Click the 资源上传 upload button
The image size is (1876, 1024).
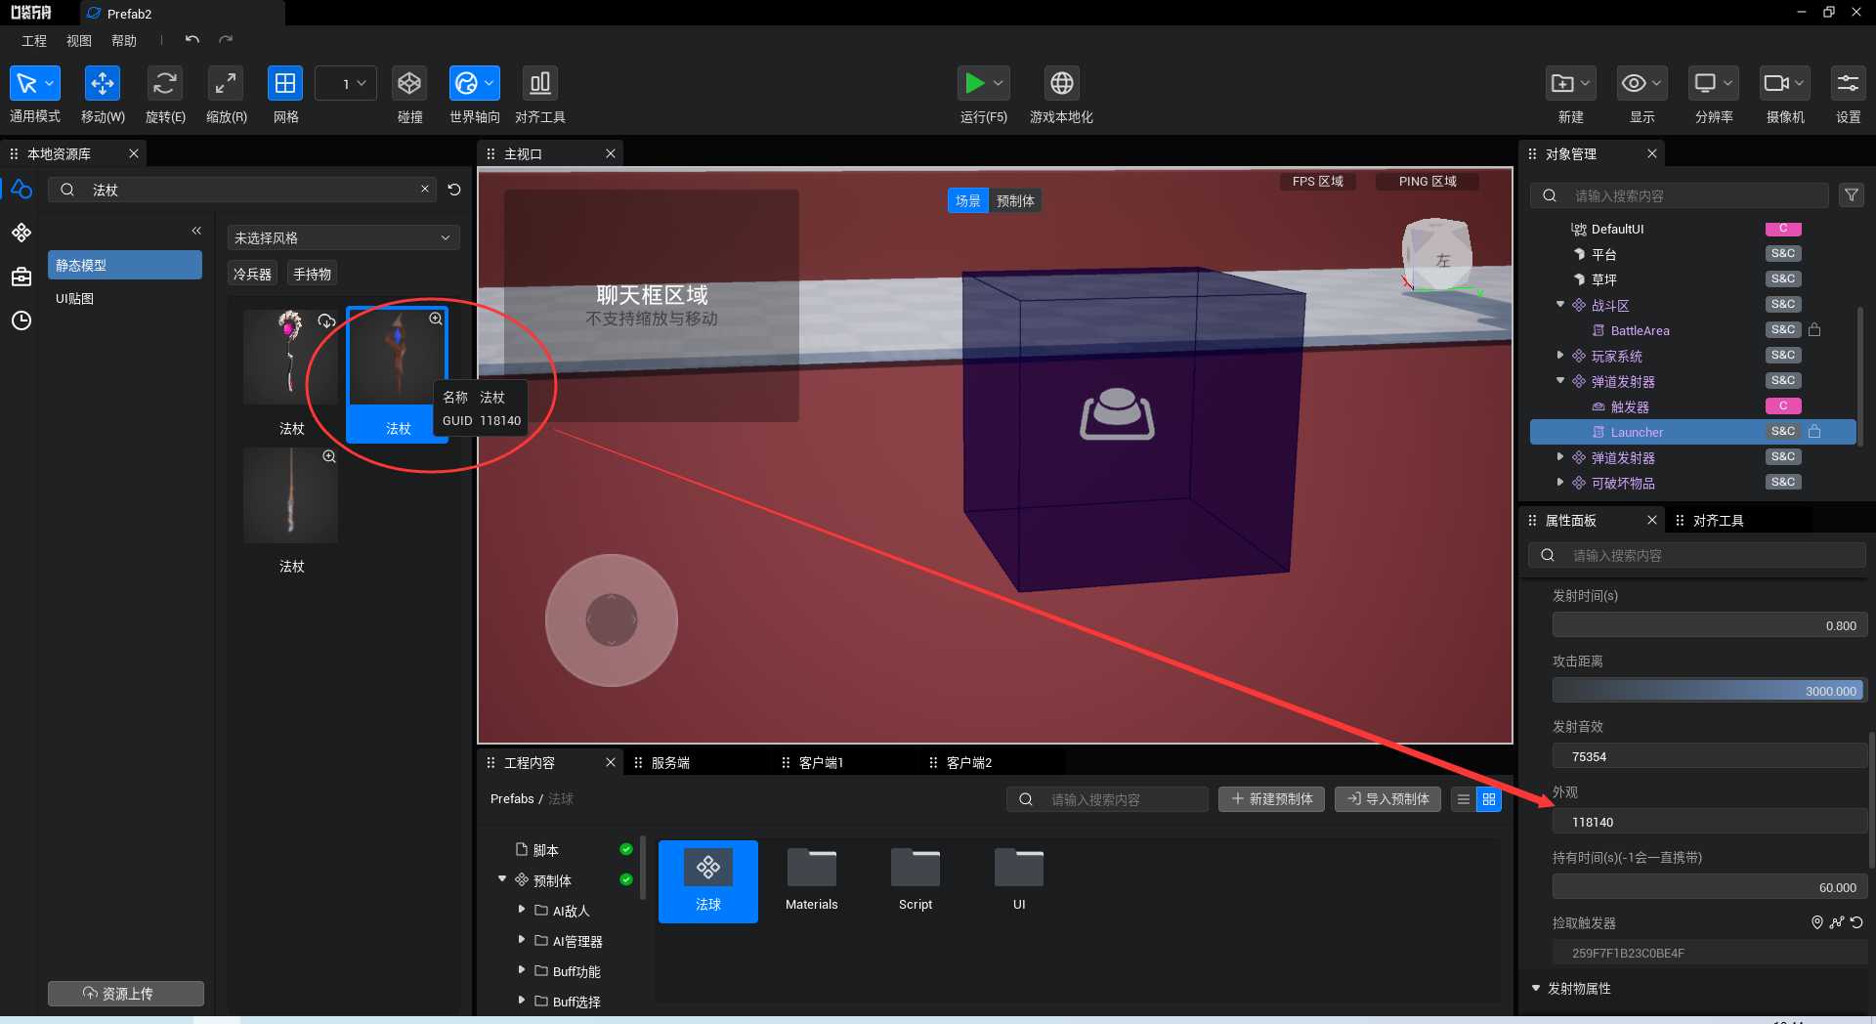point(126,993)
